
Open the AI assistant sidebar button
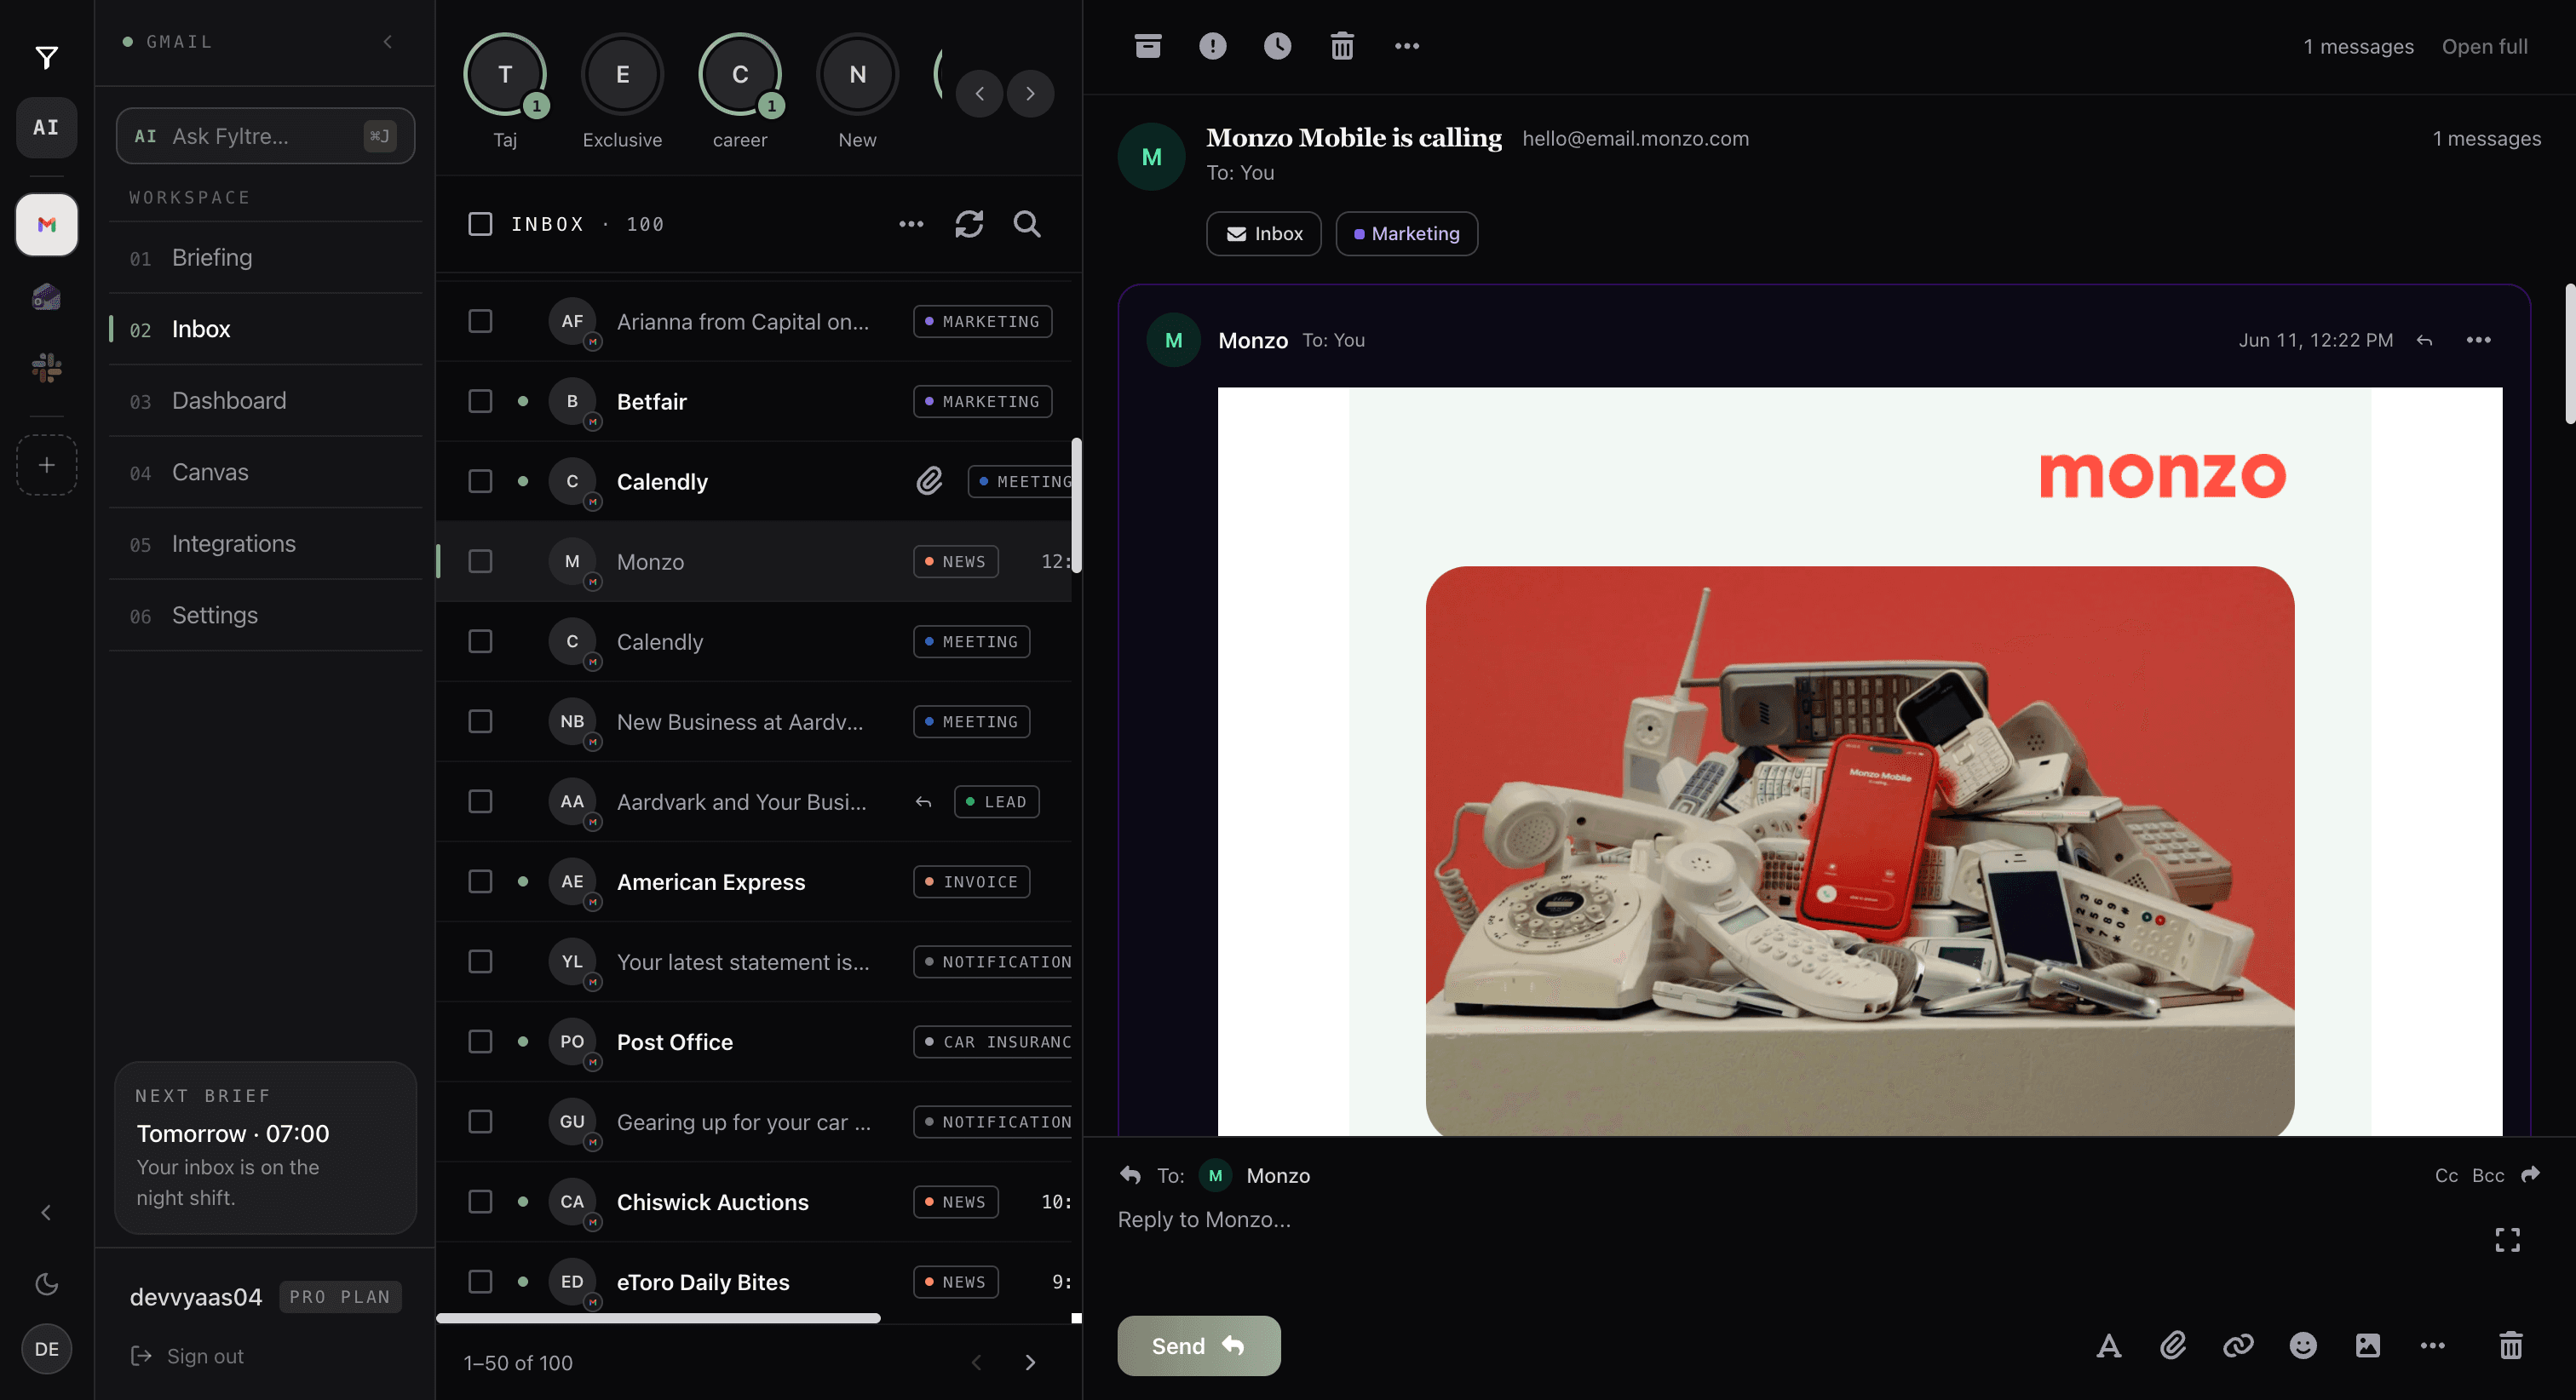click(46, 127)
